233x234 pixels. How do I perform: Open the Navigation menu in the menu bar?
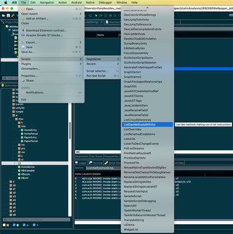pos(47,2)
